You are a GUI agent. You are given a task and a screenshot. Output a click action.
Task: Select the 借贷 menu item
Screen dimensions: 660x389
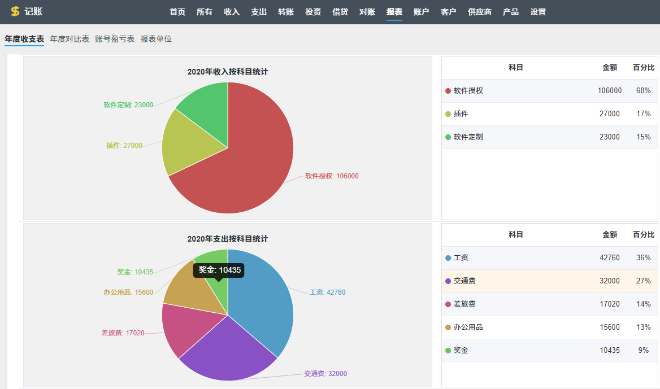[x=340, y=12]
